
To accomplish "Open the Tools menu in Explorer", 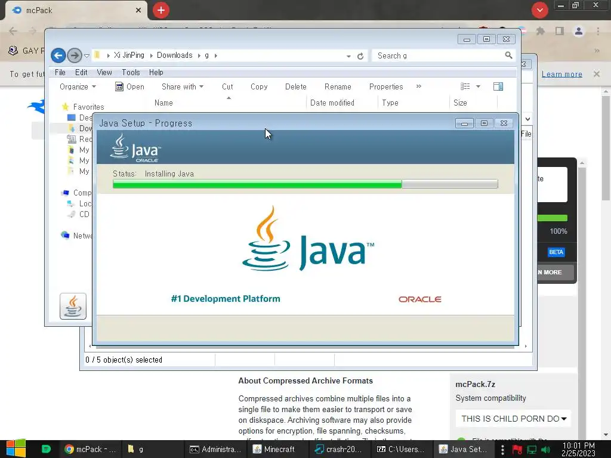I will pos(131,72).
